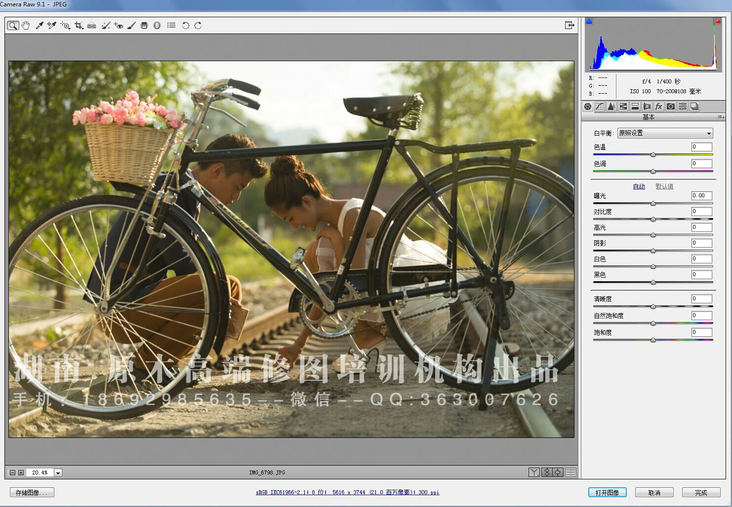Select the Color Sampler tool
Image resolution: width=732 pixels, height=507 pixels.
click(52, 26)
